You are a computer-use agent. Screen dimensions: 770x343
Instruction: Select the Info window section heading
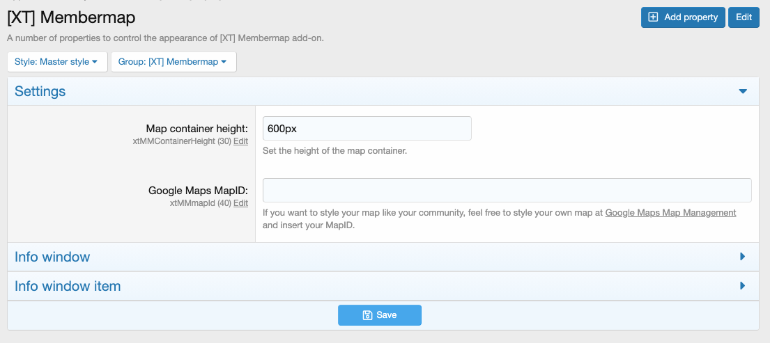[52, 257]
